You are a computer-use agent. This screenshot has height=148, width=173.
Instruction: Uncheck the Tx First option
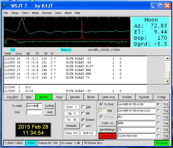pos(102,104)
